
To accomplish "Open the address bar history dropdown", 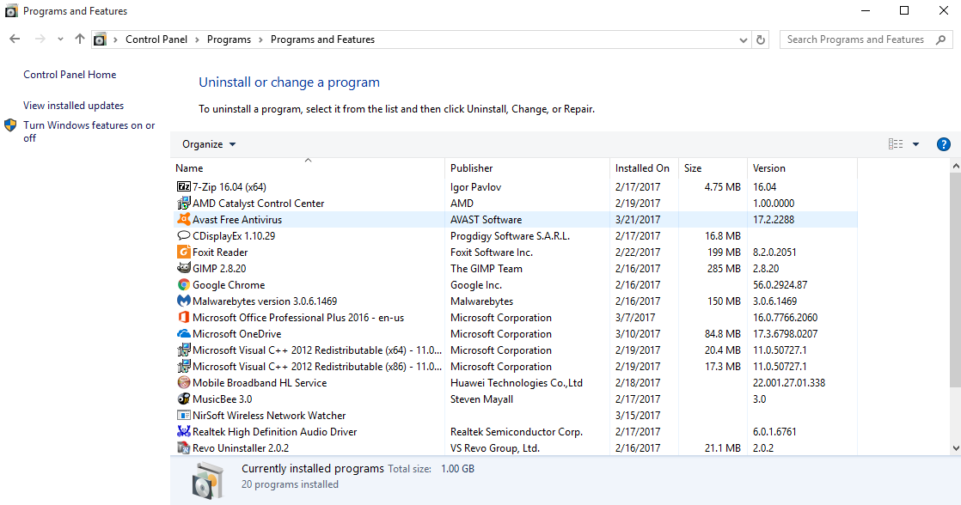I will [x=744, y=40].
